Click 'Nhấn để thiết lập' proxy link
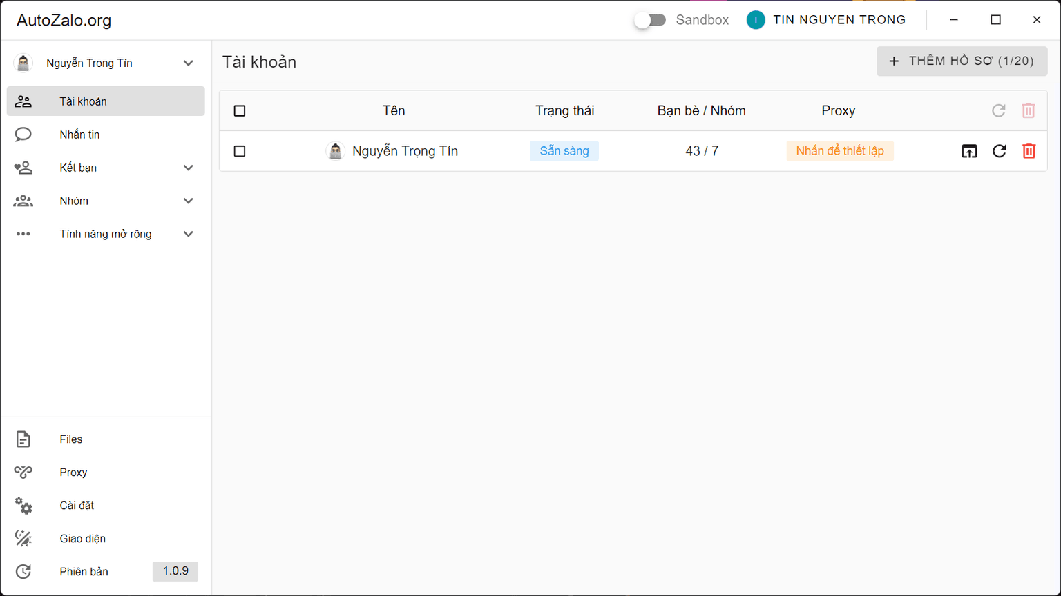The width and height of the screenshot is (1061, 596). point(839,151)
